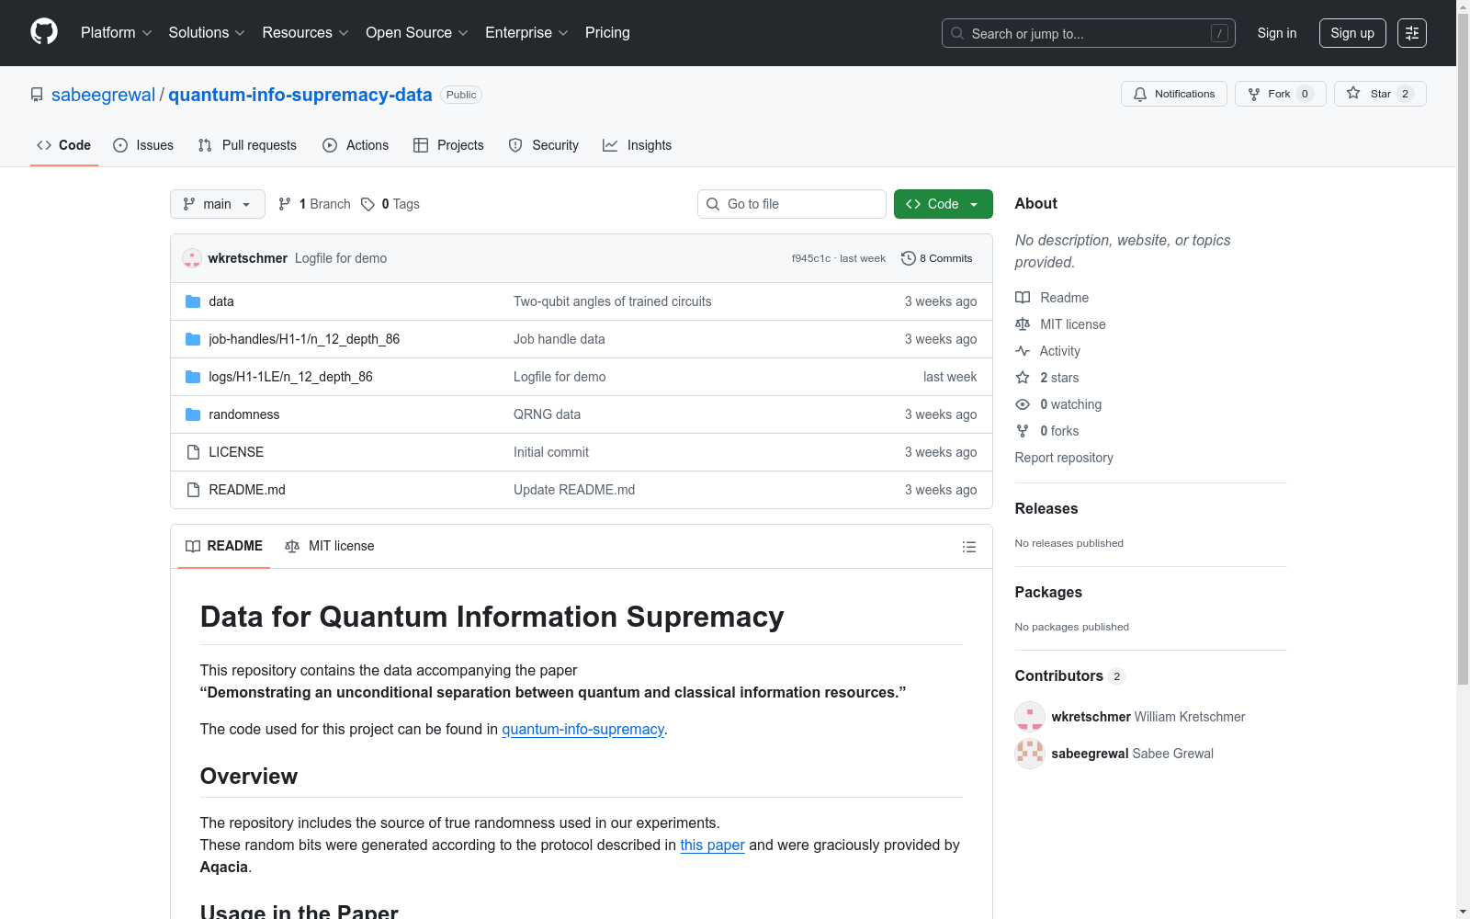This screenshot has width=1470, height=919.
Task: Open the 'this paper' link in README
Action: (x=712, y=845)
